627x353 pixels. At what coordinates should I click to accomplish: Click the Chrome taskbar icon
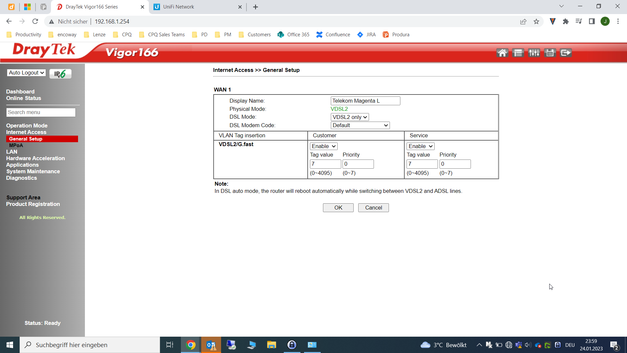coord(191,345)
